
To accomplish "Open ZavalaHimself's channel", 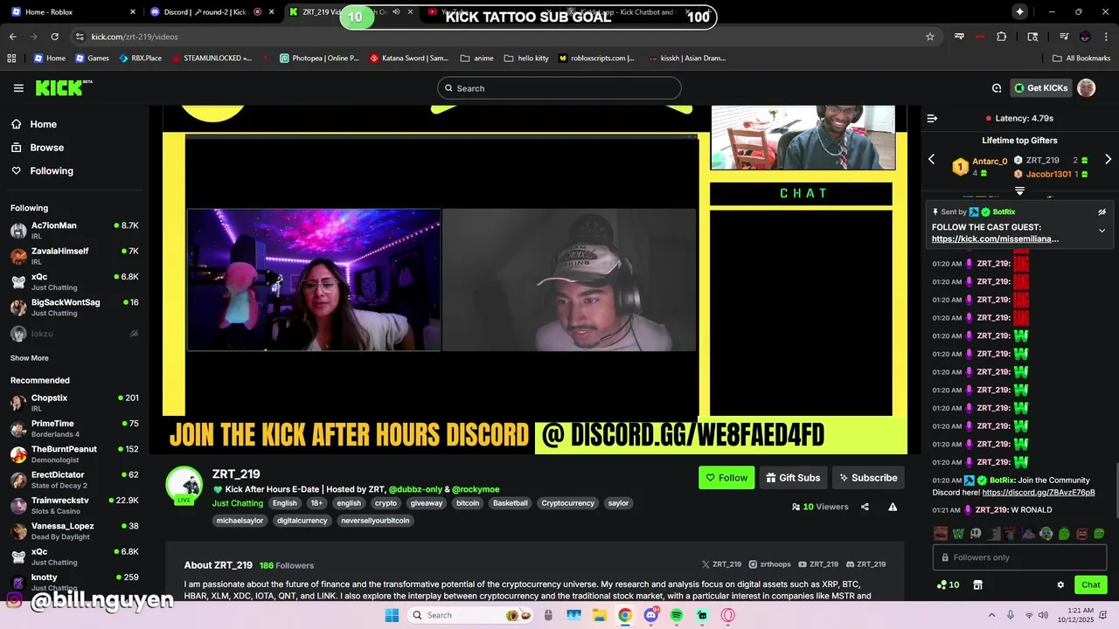I will pyautogui.click(x=74, y=256).
